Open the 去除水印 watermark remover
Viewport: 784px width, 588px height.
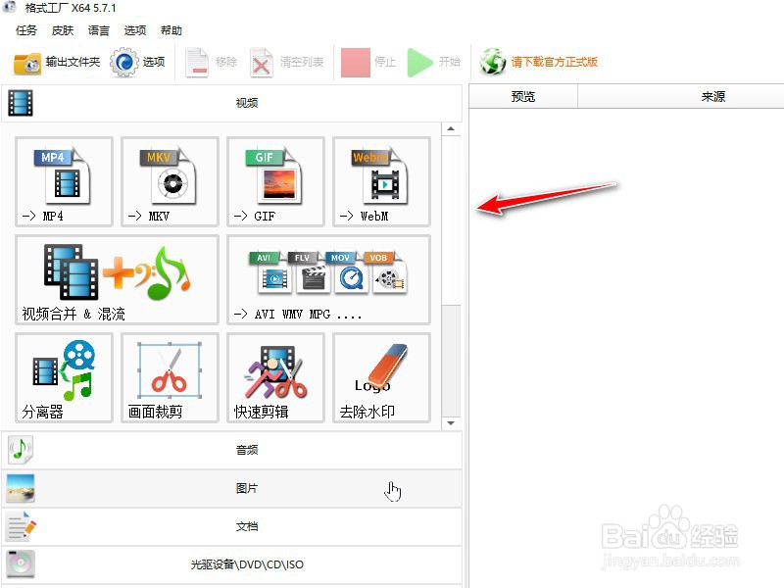[380, 377]
